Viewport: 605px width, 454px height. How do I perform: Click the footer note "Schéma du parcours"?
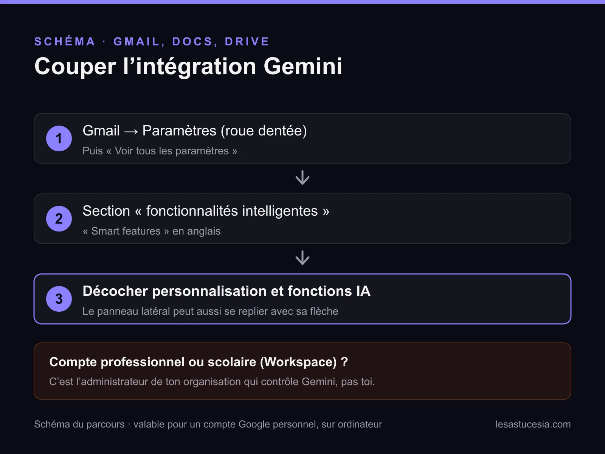(208, 424)
